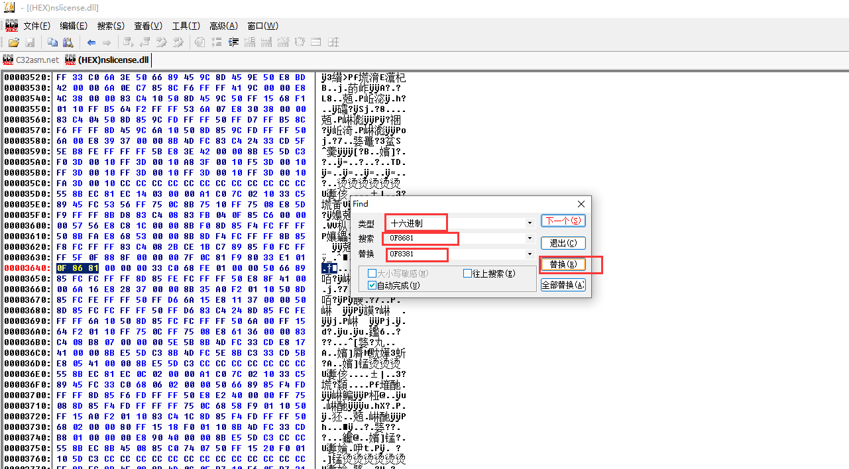
Task: Click the offset label 000036E0
Action: 26,374
